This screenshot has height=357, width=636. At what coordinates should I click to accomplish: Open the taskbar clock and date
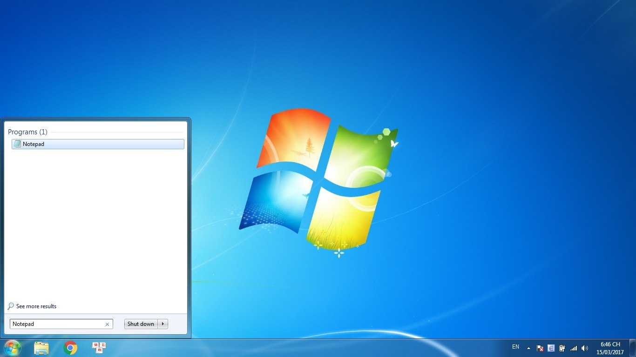(610, 348)
